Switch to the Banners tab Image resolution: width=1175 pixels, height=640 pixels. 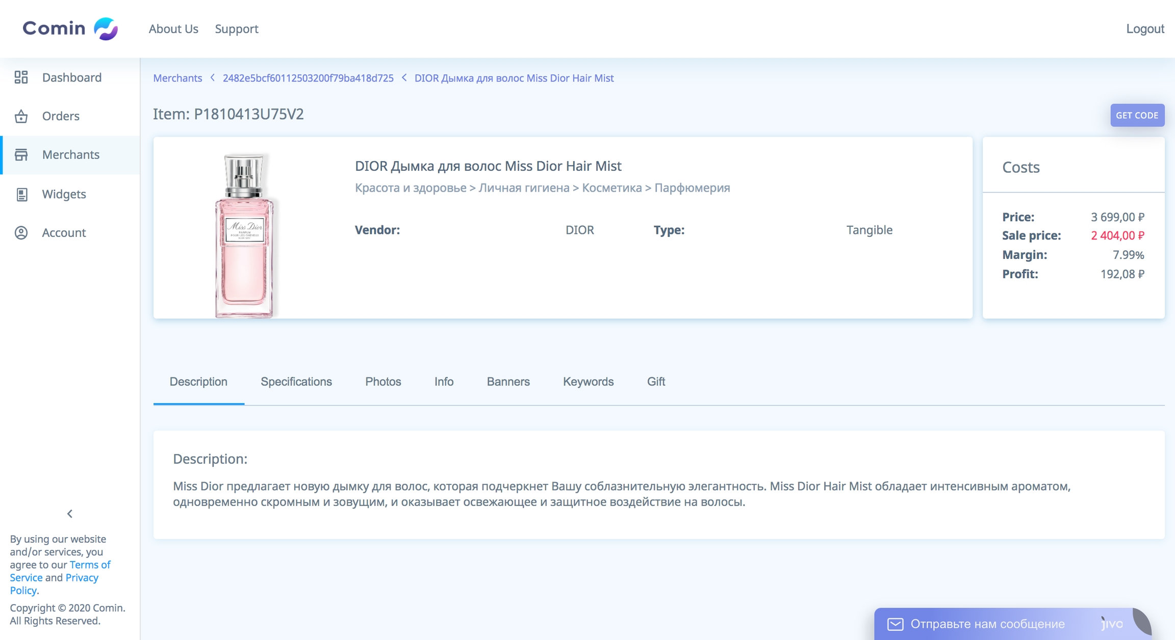click(x=508, y=382)
